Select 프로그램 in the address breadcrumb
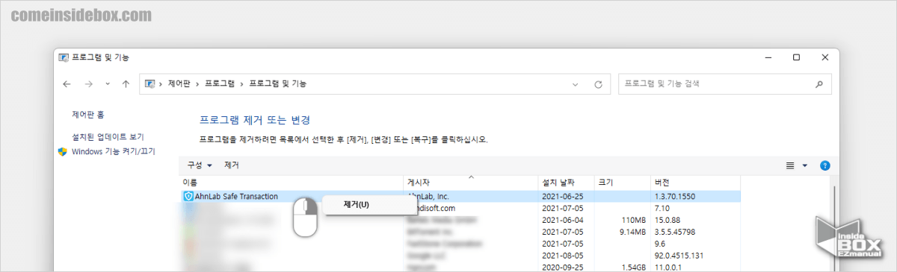Screen dimensions: 897x272 (220, 84)
